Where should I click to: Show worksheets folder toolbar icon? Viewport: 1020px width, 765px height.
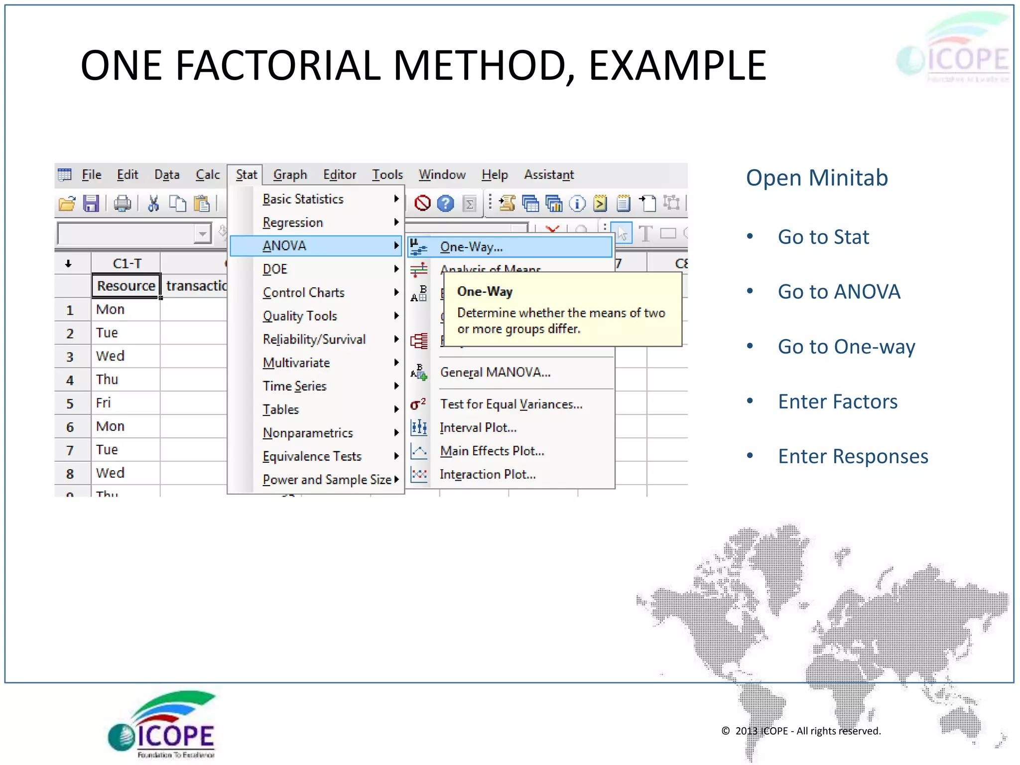pyautogui.click(x=530, y=203)
